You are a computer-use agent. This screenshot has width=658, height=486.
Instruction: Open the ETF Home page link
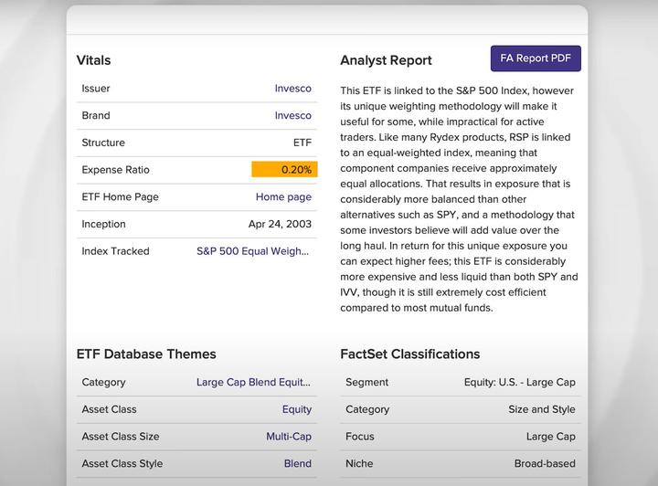coord(283,197)
